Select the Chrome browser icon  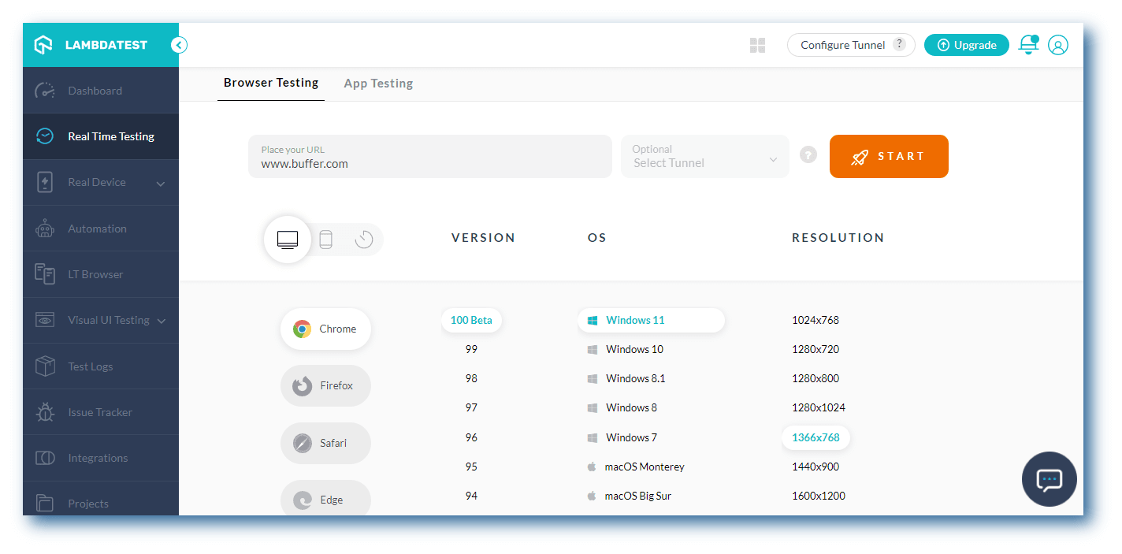pyautogui.click(x=325, y=329)
